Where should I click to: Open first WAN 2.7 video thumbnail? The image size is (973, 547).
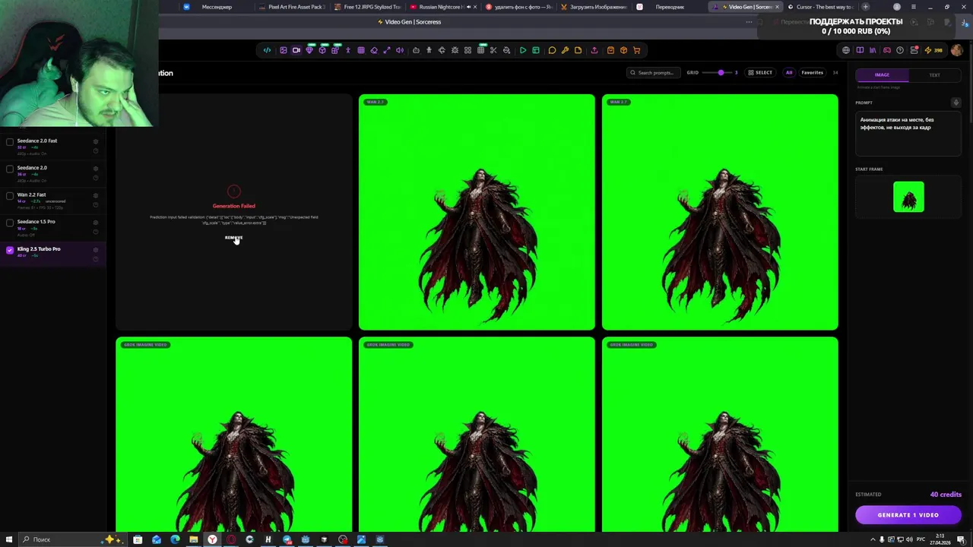477,212
